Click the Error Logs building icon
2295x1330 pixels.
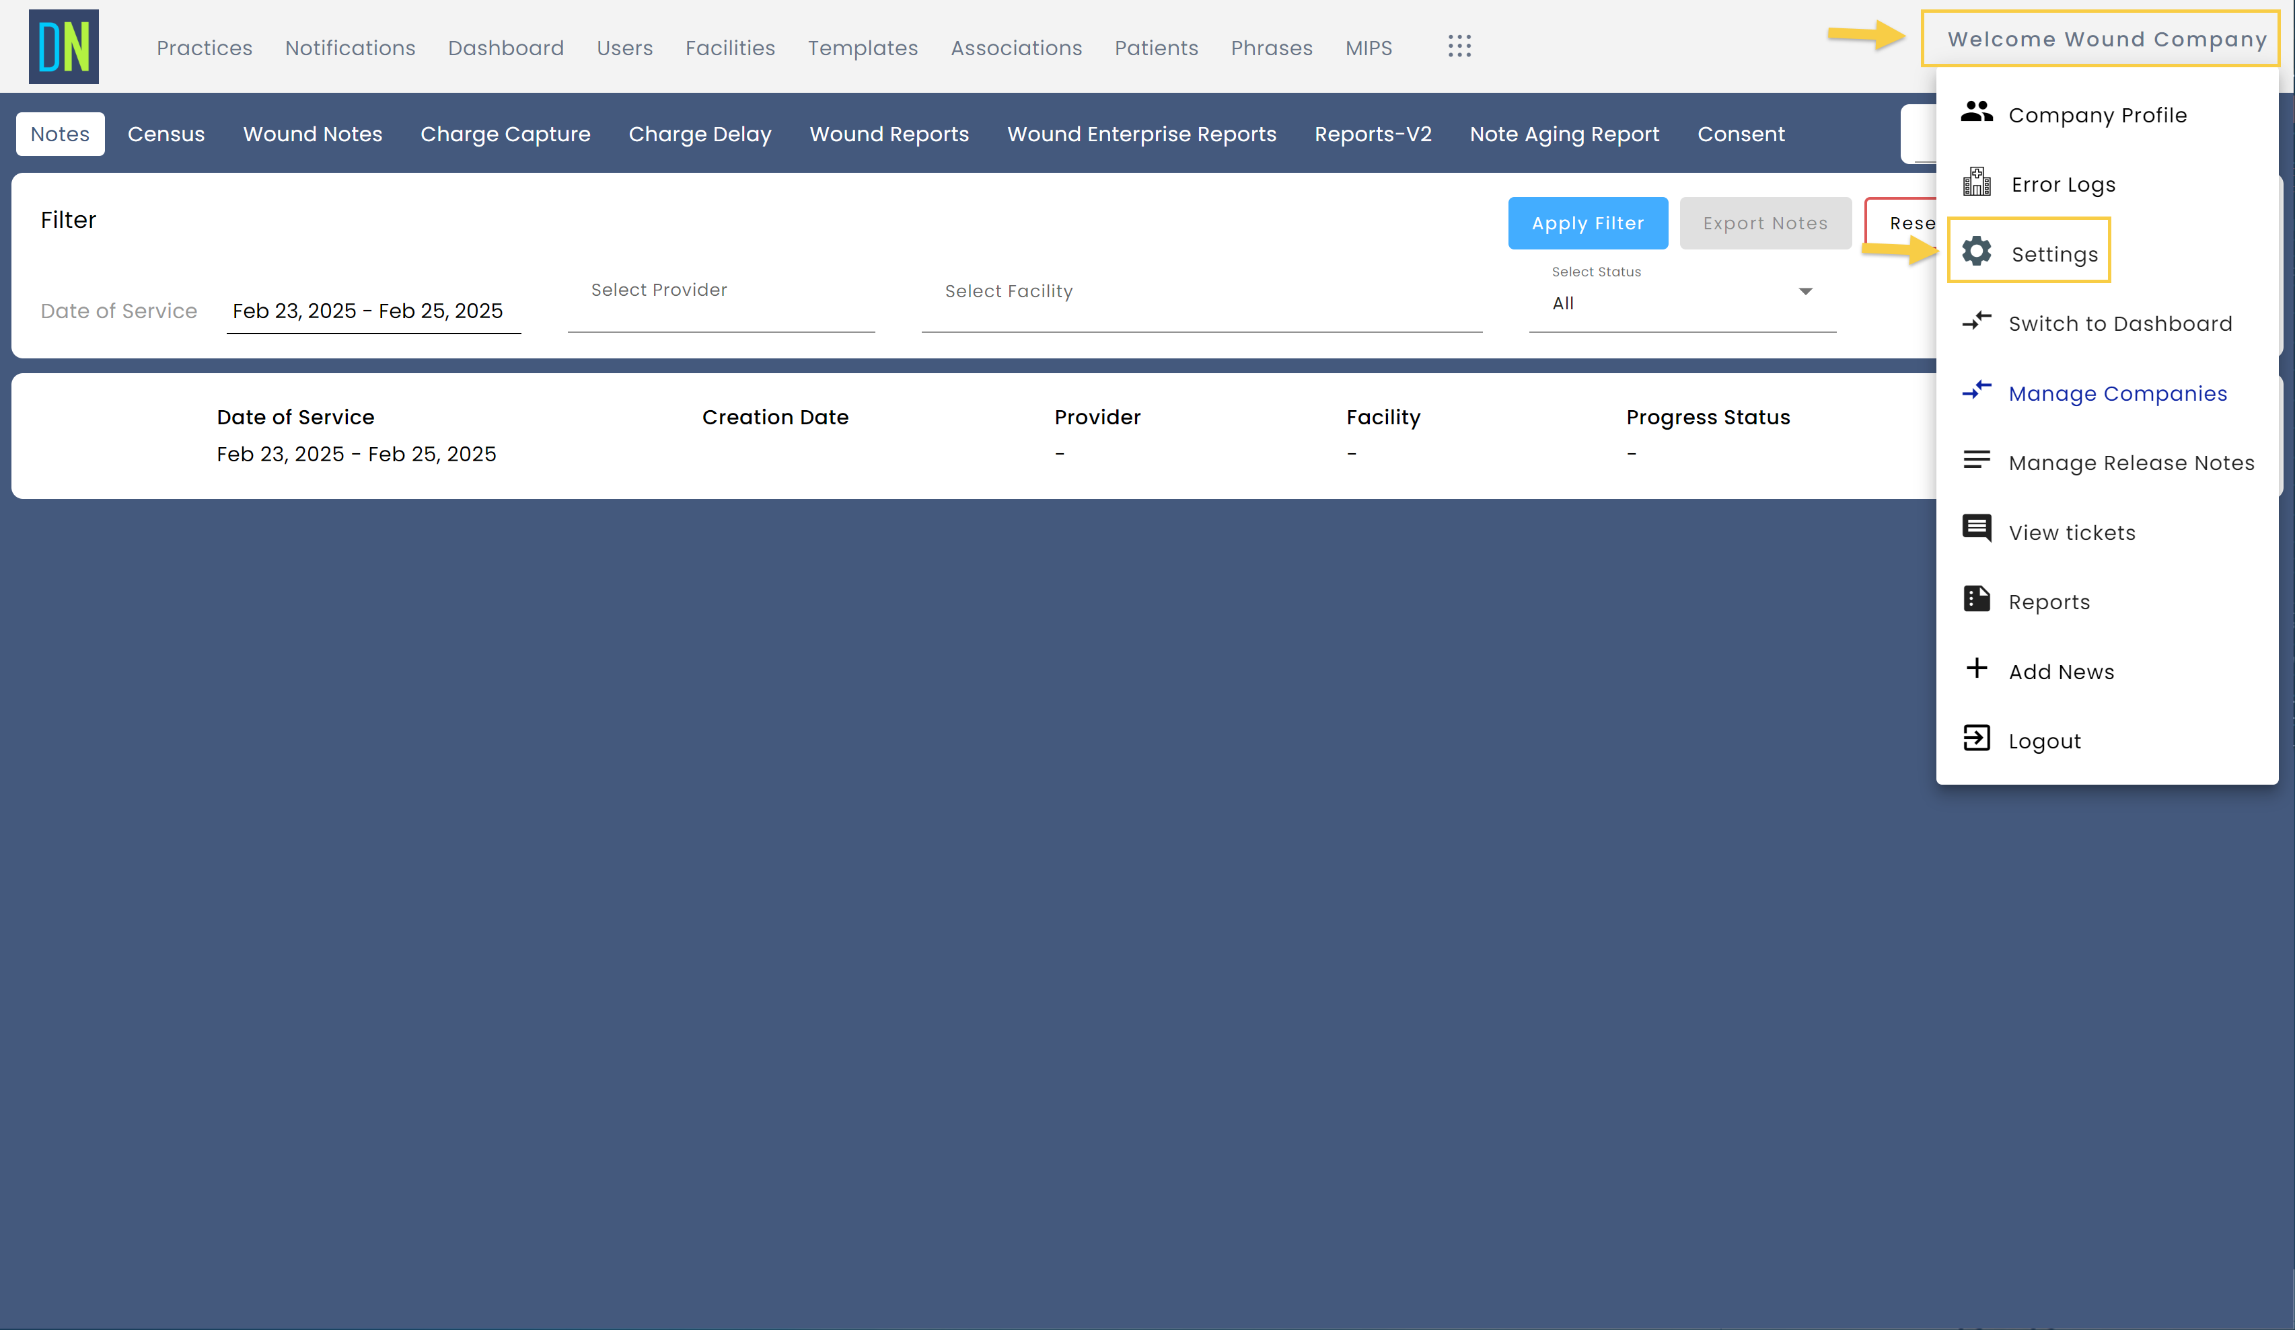tap(1976, 182)
